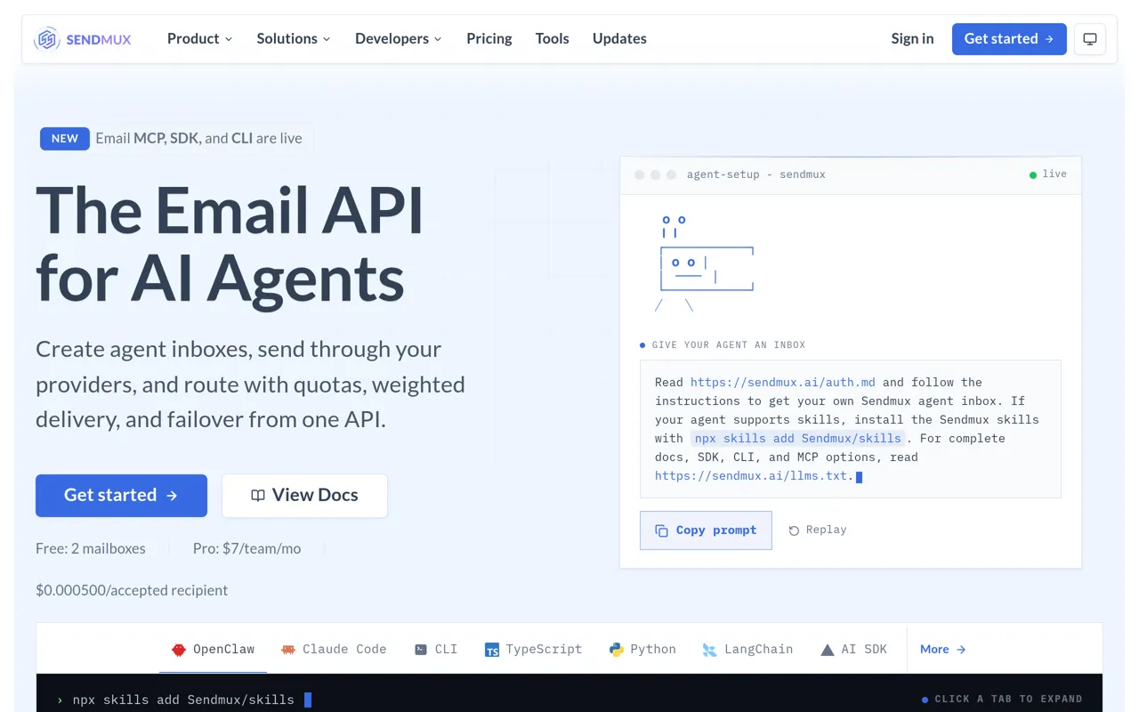Open the More integrations link
This screenshot has height=712, width=1139.
coord(943,650)
